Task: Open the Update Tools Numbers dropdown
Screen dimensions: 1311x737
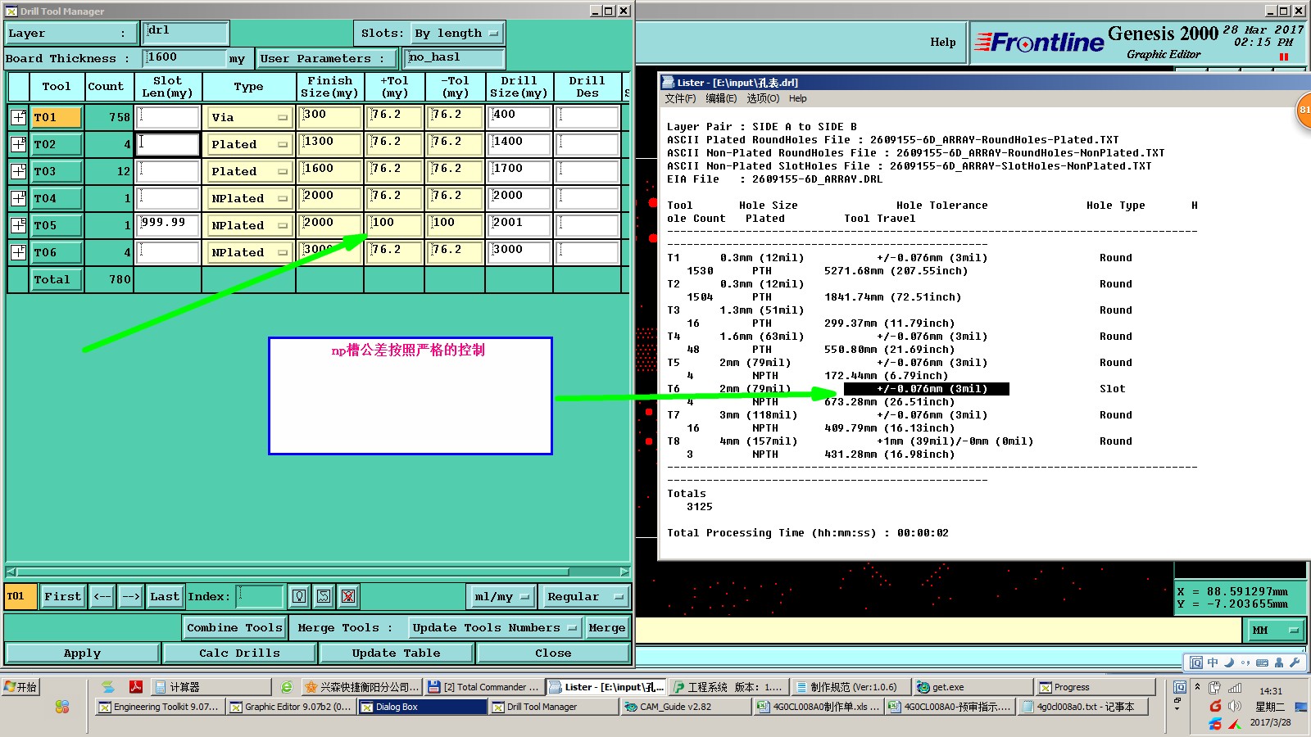Action: pyautogui.click(x=496, y=627)
